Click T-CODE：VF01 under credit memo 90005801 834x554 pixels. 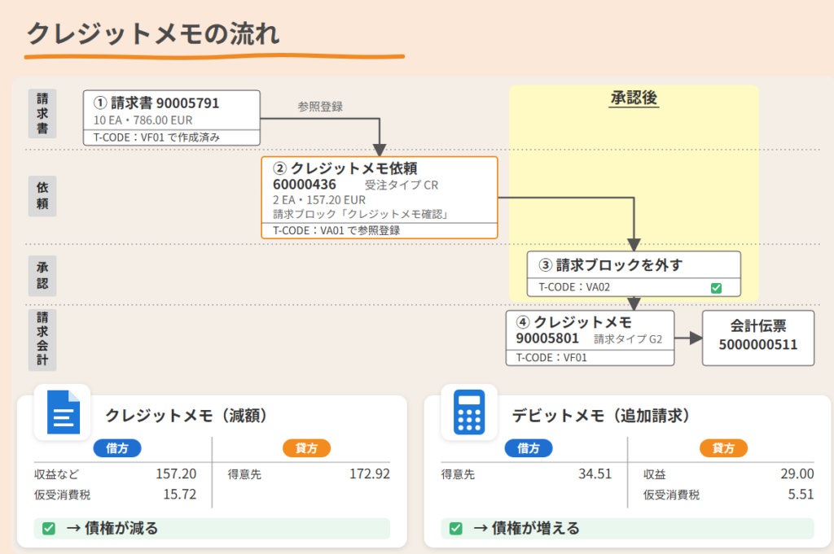(551, 358)
